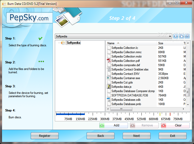Click the vertical scrollbar thumb of file list
Screen dimensions: 194x144
tap(188, 92)
